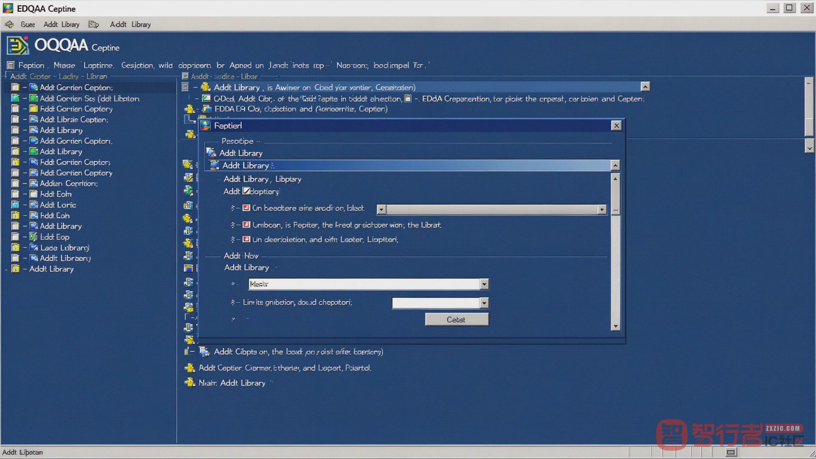Toggle the checkbox in 'Addt doptiory' line
The height and width of the screenshot is (459, 816).
click(x=247, y=191)
